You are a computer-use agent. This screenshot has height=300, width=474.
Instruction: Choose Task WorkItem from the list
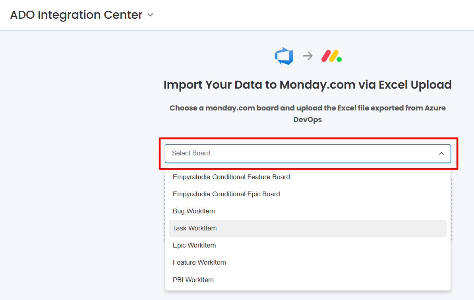pyautogui.click(x=308, y=228)
